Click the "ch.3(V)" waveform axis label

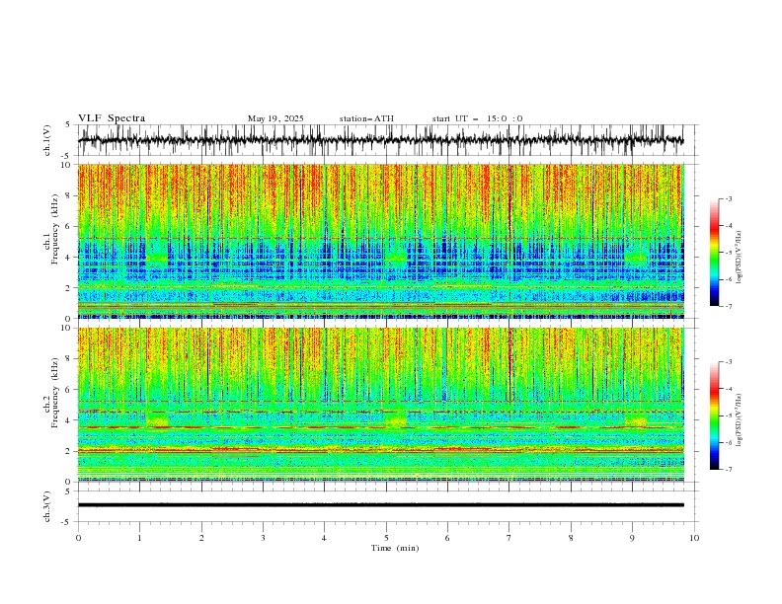[47, 506]
